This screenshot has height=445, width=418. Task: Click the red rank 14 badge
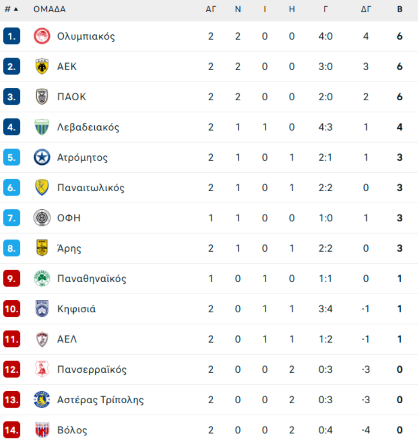[x=11, y=430]
